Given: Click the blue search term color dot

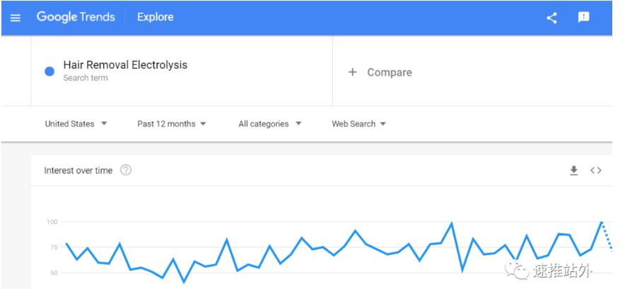Looking at the screenshot, I should 49,72.
